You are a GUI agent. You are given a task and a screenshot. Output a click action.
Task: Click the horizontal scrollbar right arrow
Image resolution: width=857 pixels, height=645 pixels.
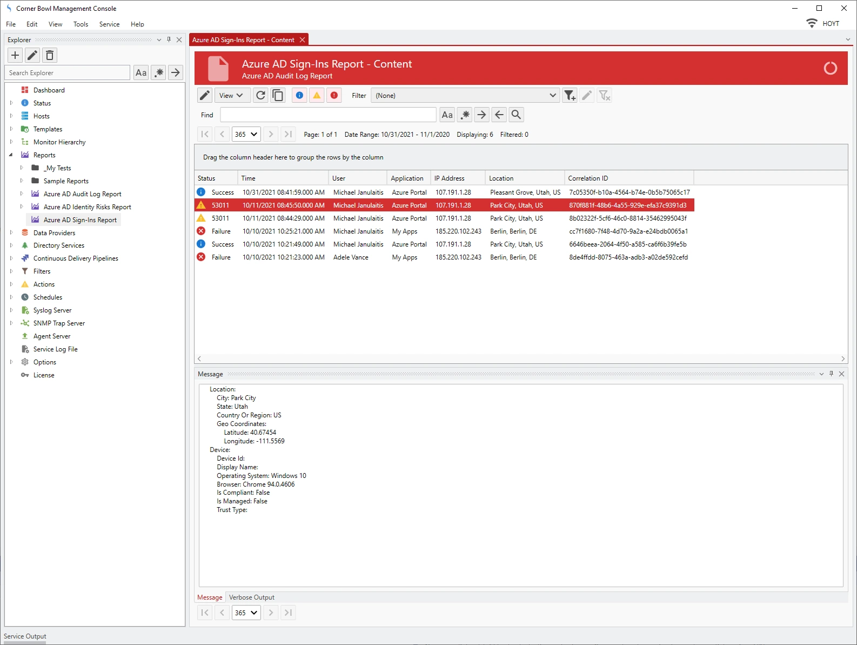coord(843,358)
